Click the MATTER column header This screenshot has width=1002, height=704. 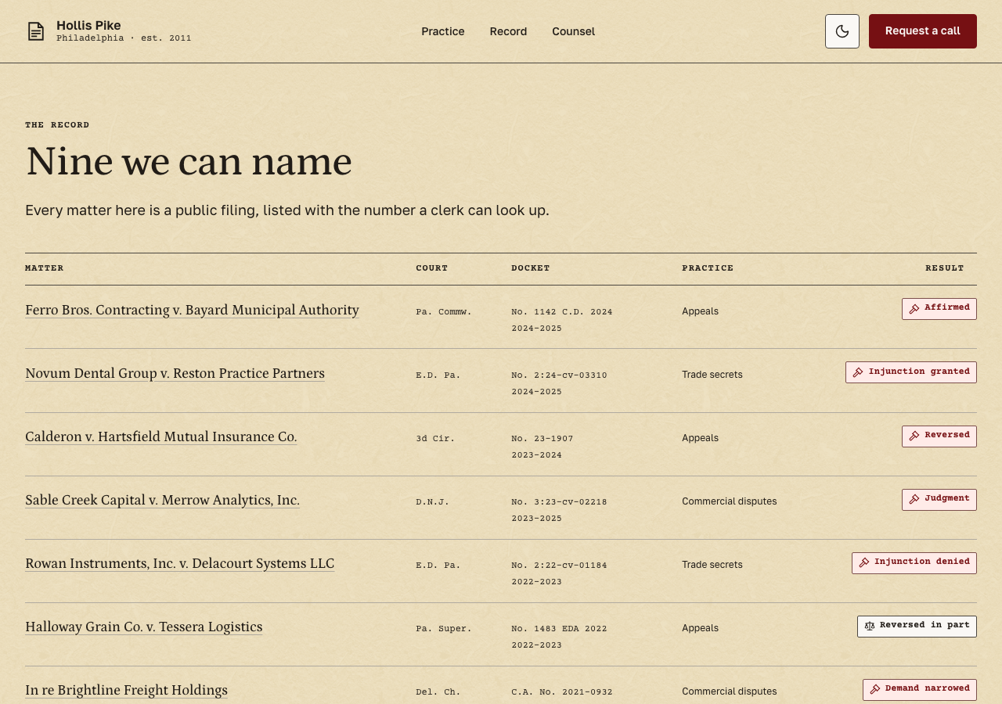[x=45, y=268]
